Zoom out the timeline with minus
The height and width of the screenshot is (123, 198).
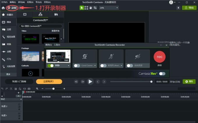(x=43, y=89)
